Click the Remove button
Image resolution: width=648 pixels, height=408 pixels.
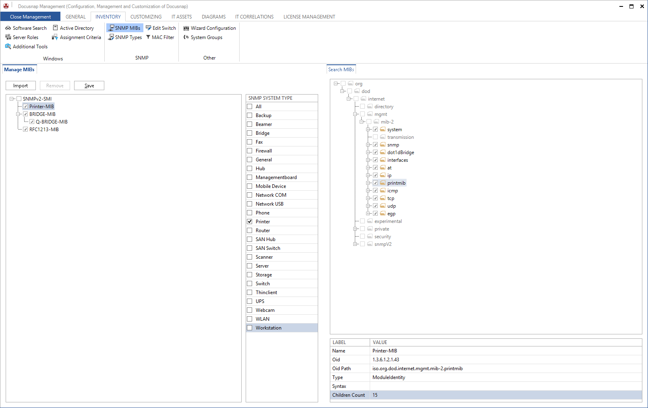(55, 85)
